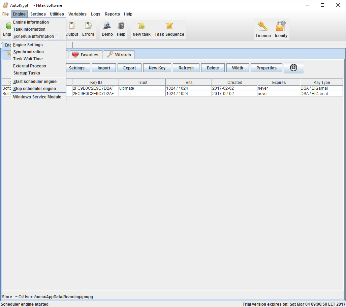Select Synchronization from Engine menu
Viewport: 346px width, 307px height.
point(38,52)
